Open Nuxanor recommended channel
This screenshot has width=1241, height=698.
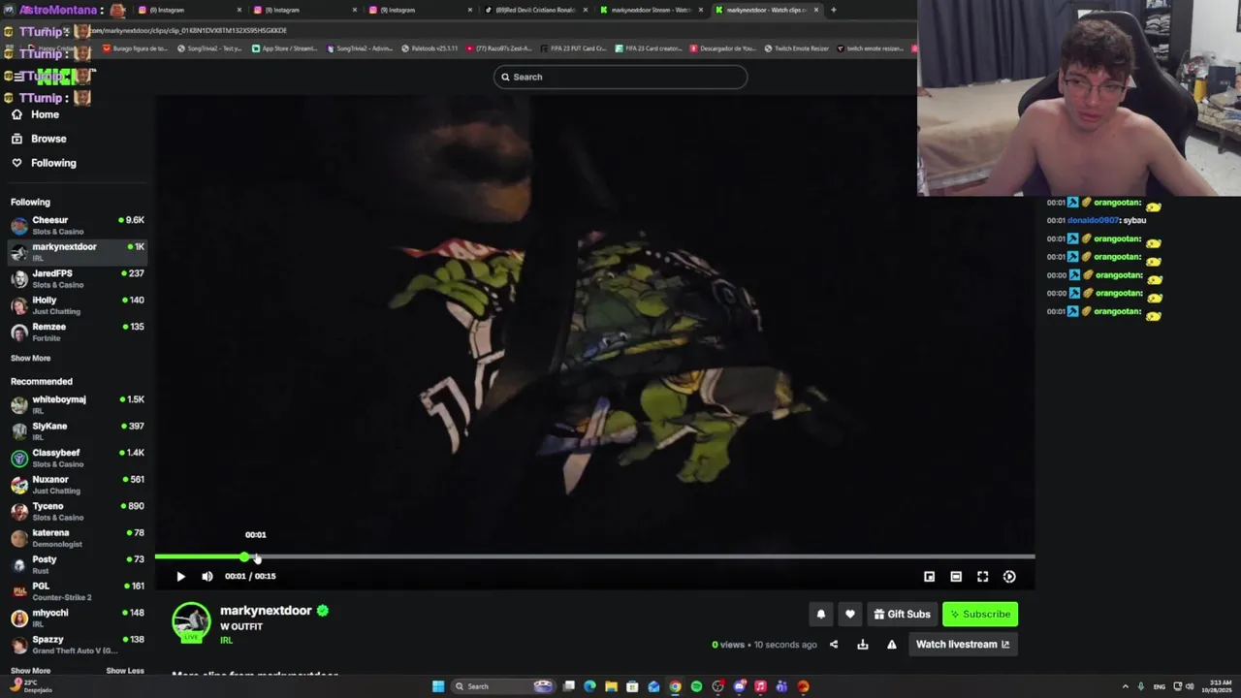pyautogui.click(x=78, y=484)
